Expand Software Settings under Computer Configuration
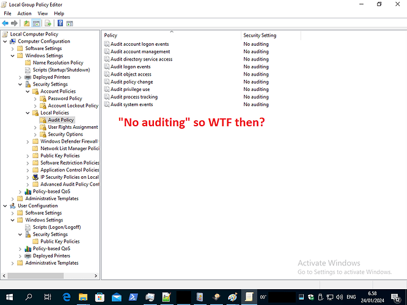 pyautogui.click(x=12, y=48)
